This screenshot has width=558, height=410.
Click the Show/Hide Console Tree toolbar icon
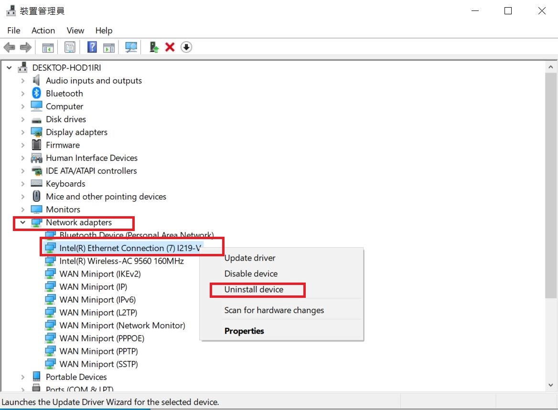tap(48, 47)
